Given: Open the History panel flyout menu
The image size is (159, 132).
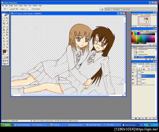Looking at the screenshot, I should point(156,47).
